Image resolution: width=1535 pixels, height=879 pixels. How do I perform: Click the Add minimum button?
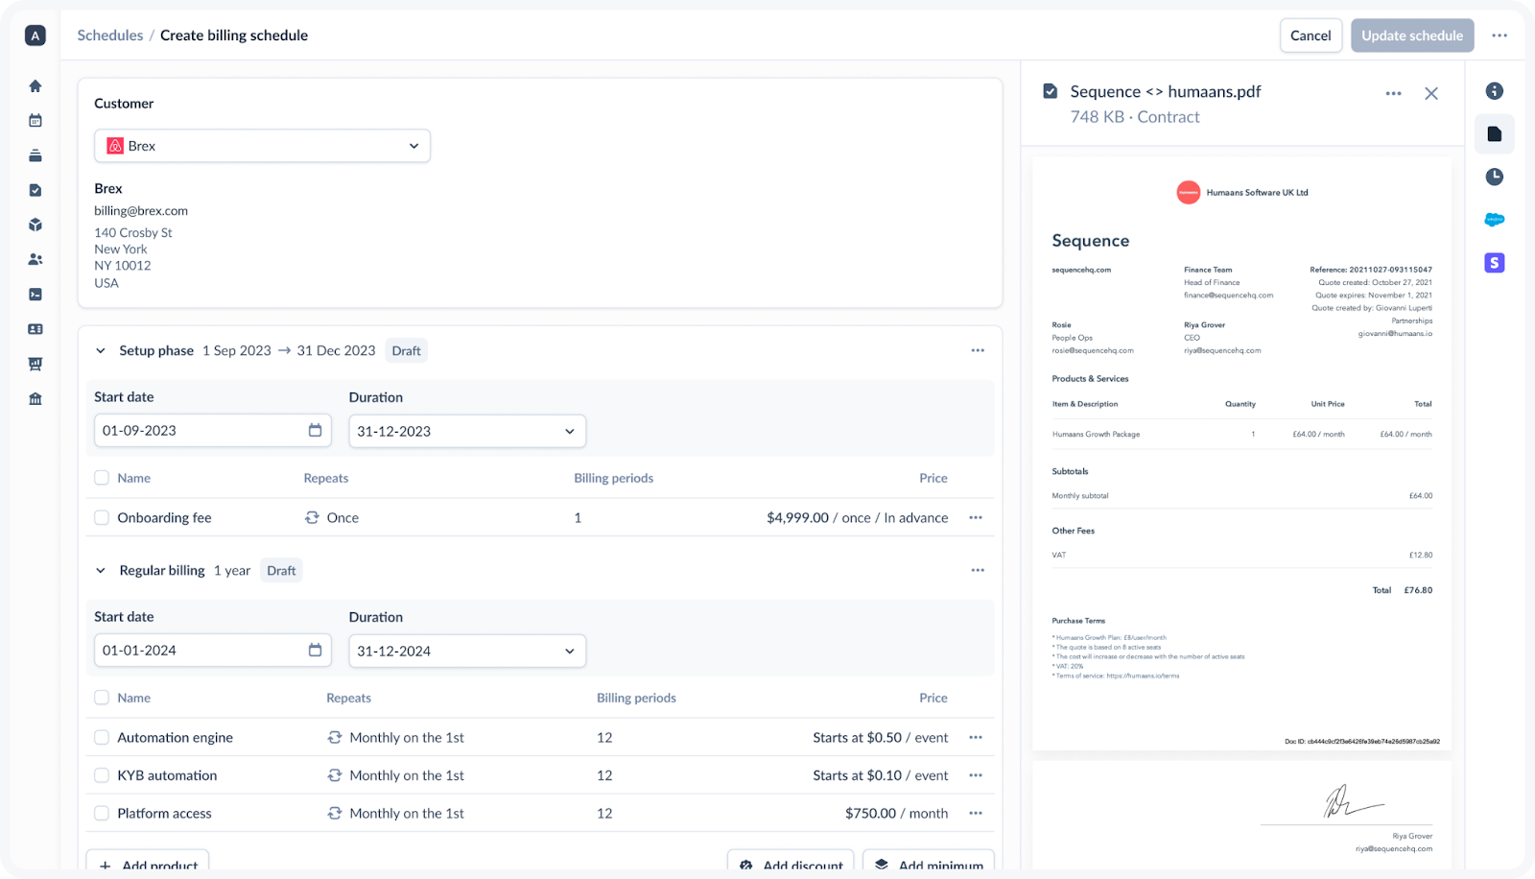[929, 862]
